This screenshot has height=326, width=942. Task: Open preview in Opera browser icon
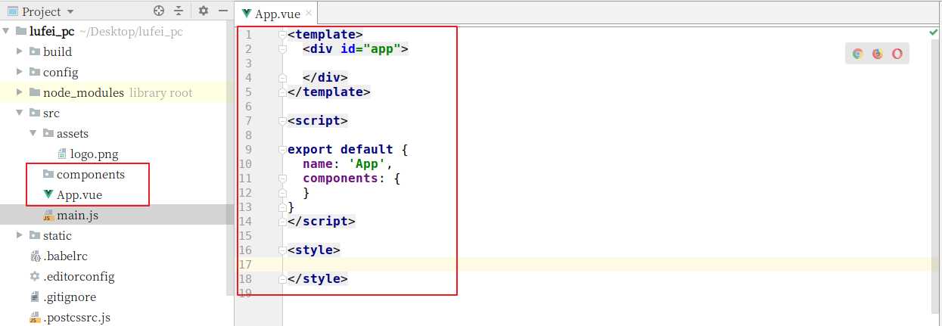[x=897, y=54]
